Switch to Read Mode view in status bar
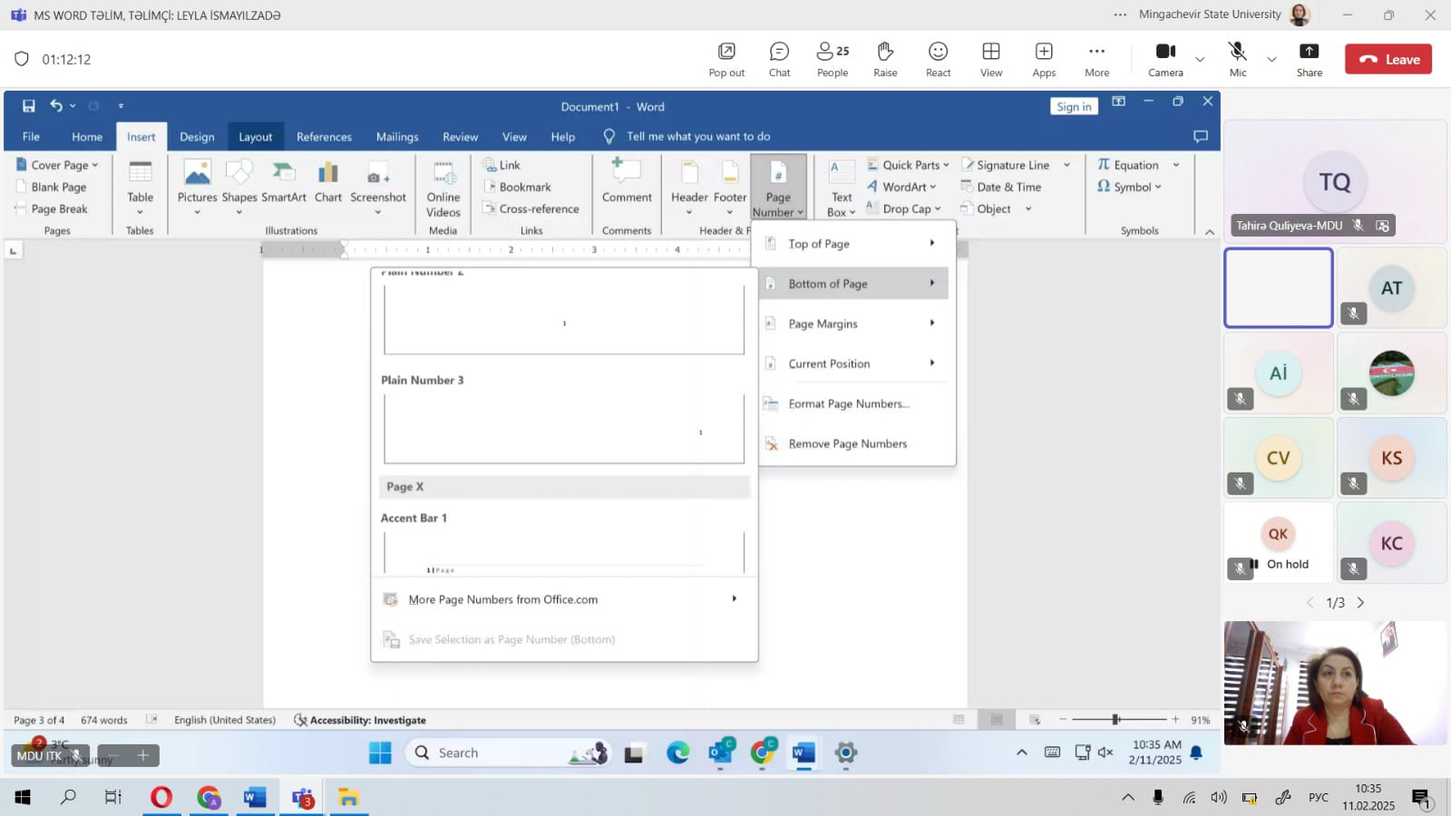 pos(959,720)
